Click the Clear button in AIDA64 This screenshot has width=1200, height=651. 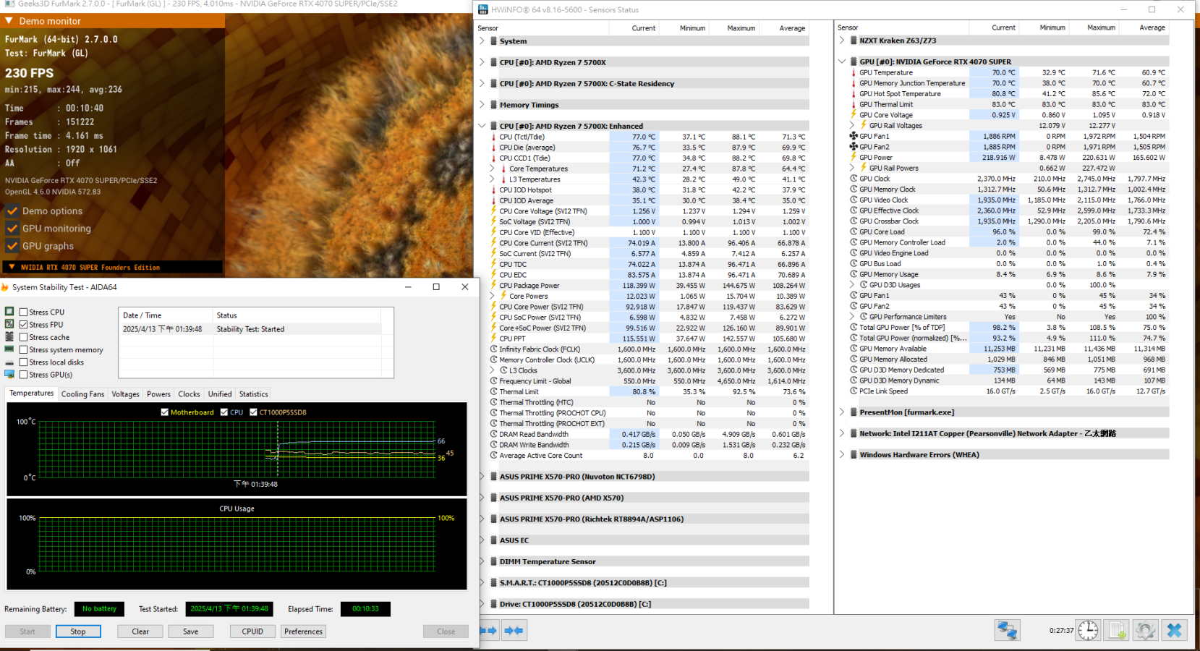pyautogui.click(x=140, y=631)
